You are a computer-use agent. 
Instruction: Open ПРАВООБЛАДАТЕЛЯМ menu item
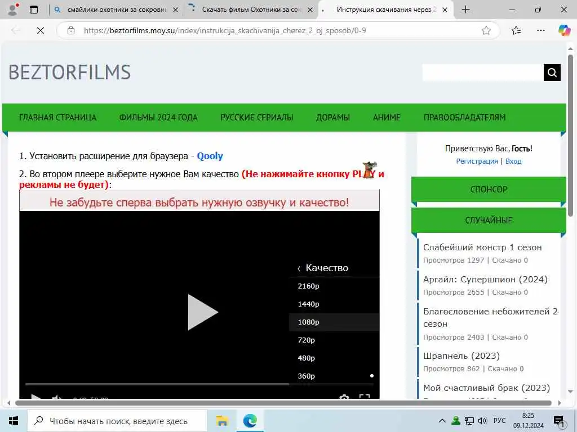[465, 118]
